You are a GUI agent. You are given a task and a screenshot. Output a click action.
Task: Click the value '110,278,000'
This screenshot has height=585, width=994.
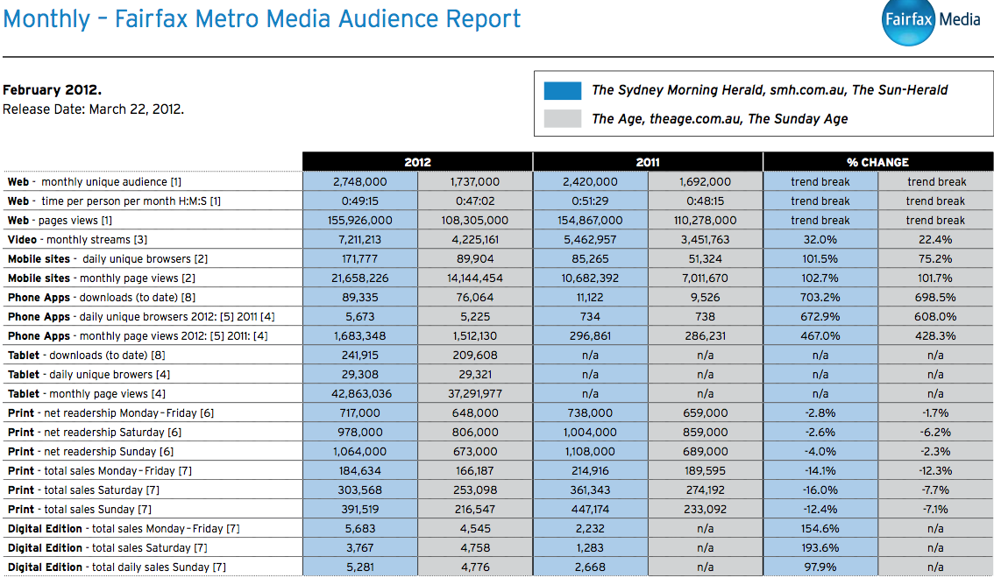click(x=705, y=221)
